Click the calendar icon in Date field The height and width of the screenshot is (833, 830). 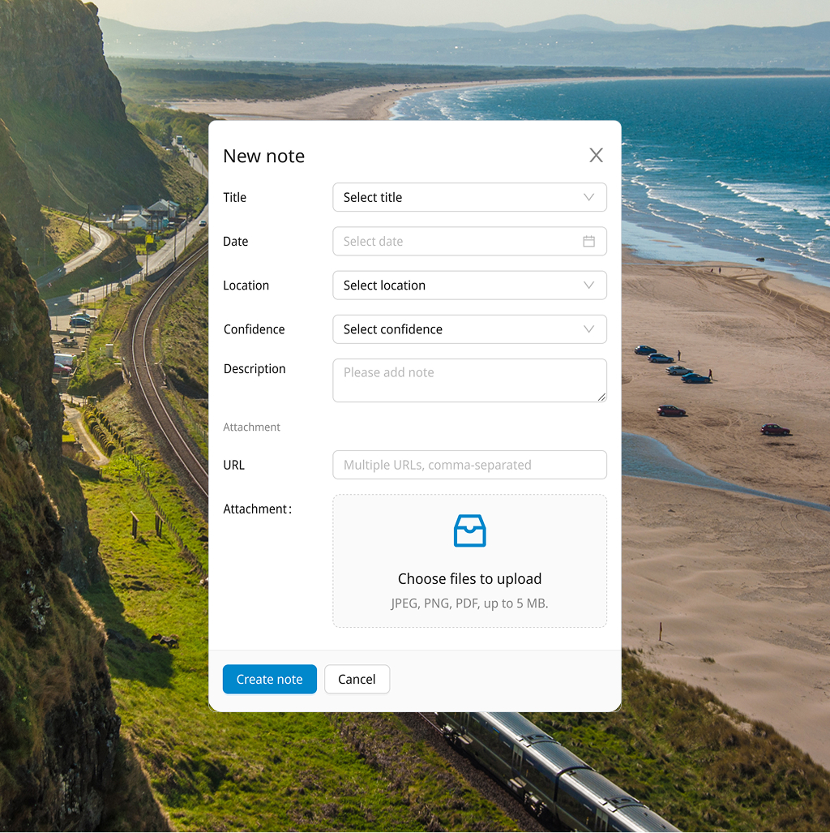coord(589,242)
